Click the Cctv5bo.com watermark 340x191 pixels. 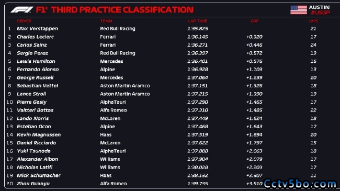[x=300, y=184]
